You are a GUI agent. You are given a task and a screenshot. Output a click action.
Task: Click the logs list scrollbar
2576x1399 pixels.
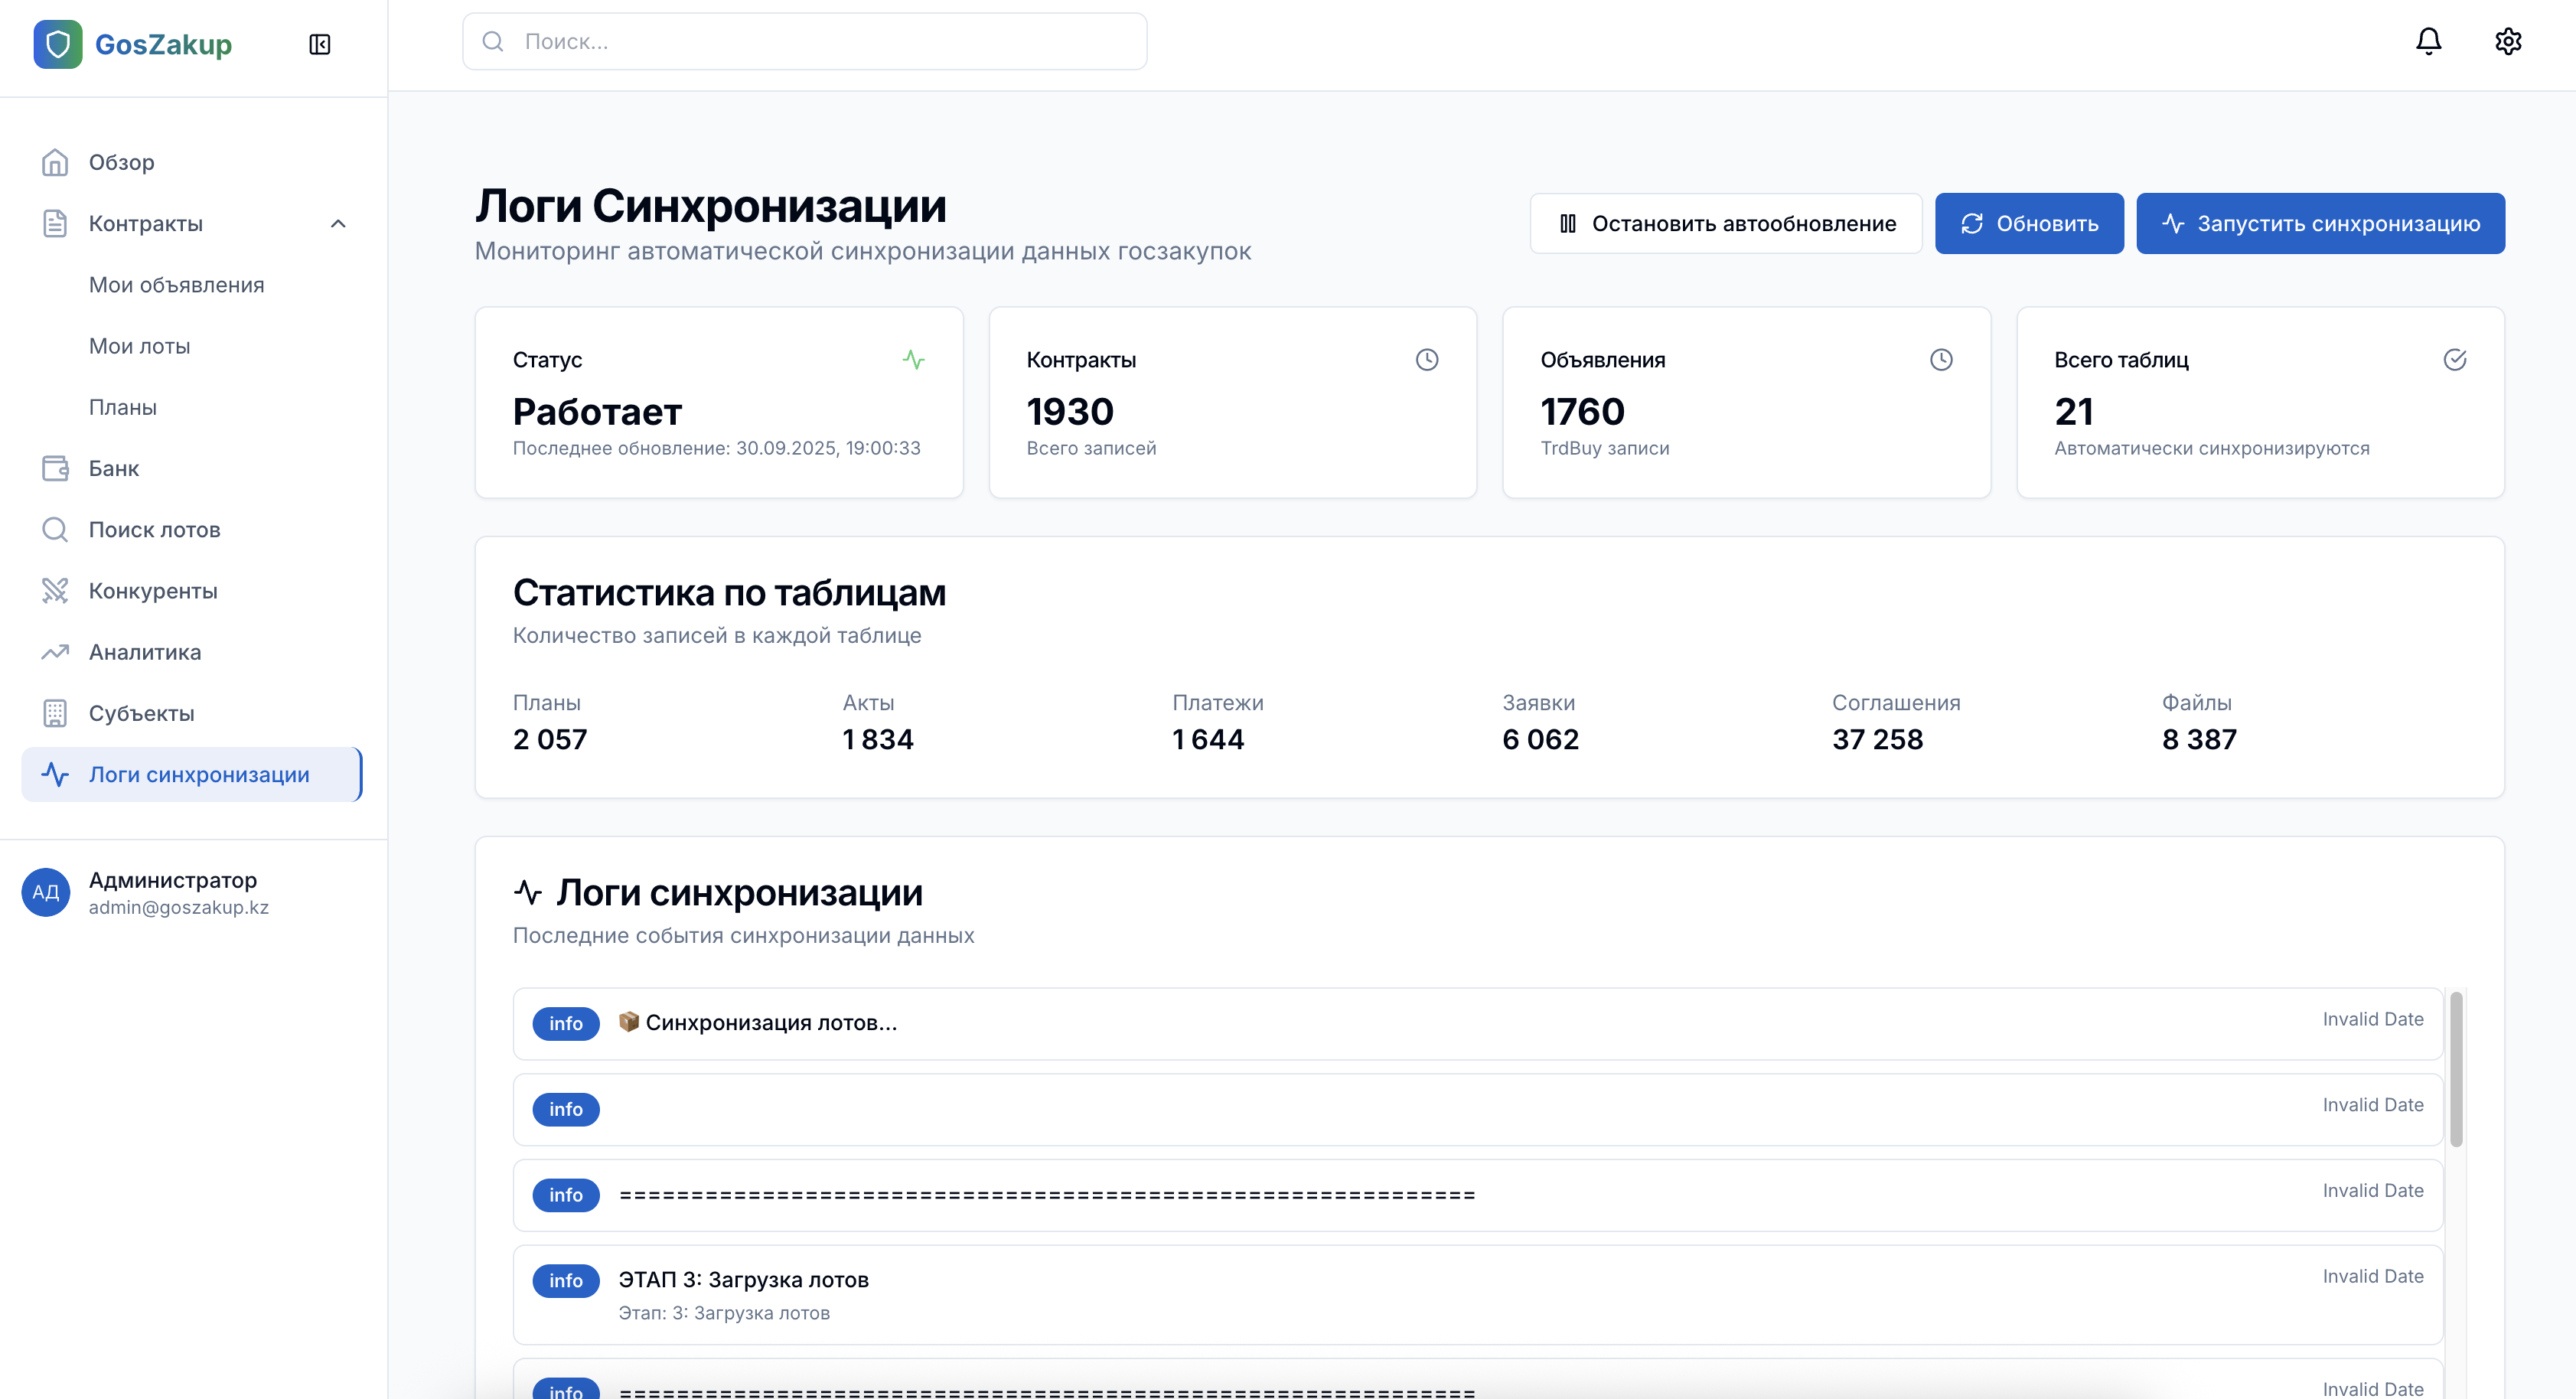pos(2456,1070)
